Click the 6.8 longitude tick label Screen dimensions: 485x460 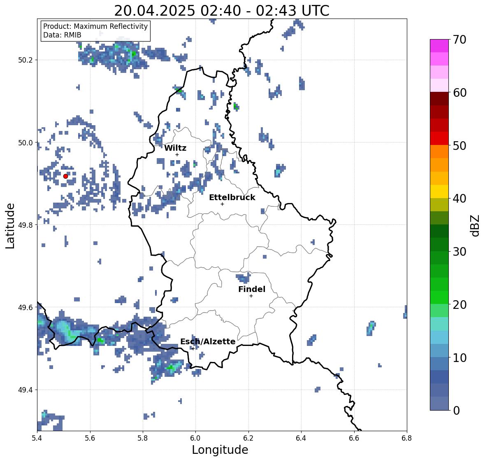[x=407, y=438]
